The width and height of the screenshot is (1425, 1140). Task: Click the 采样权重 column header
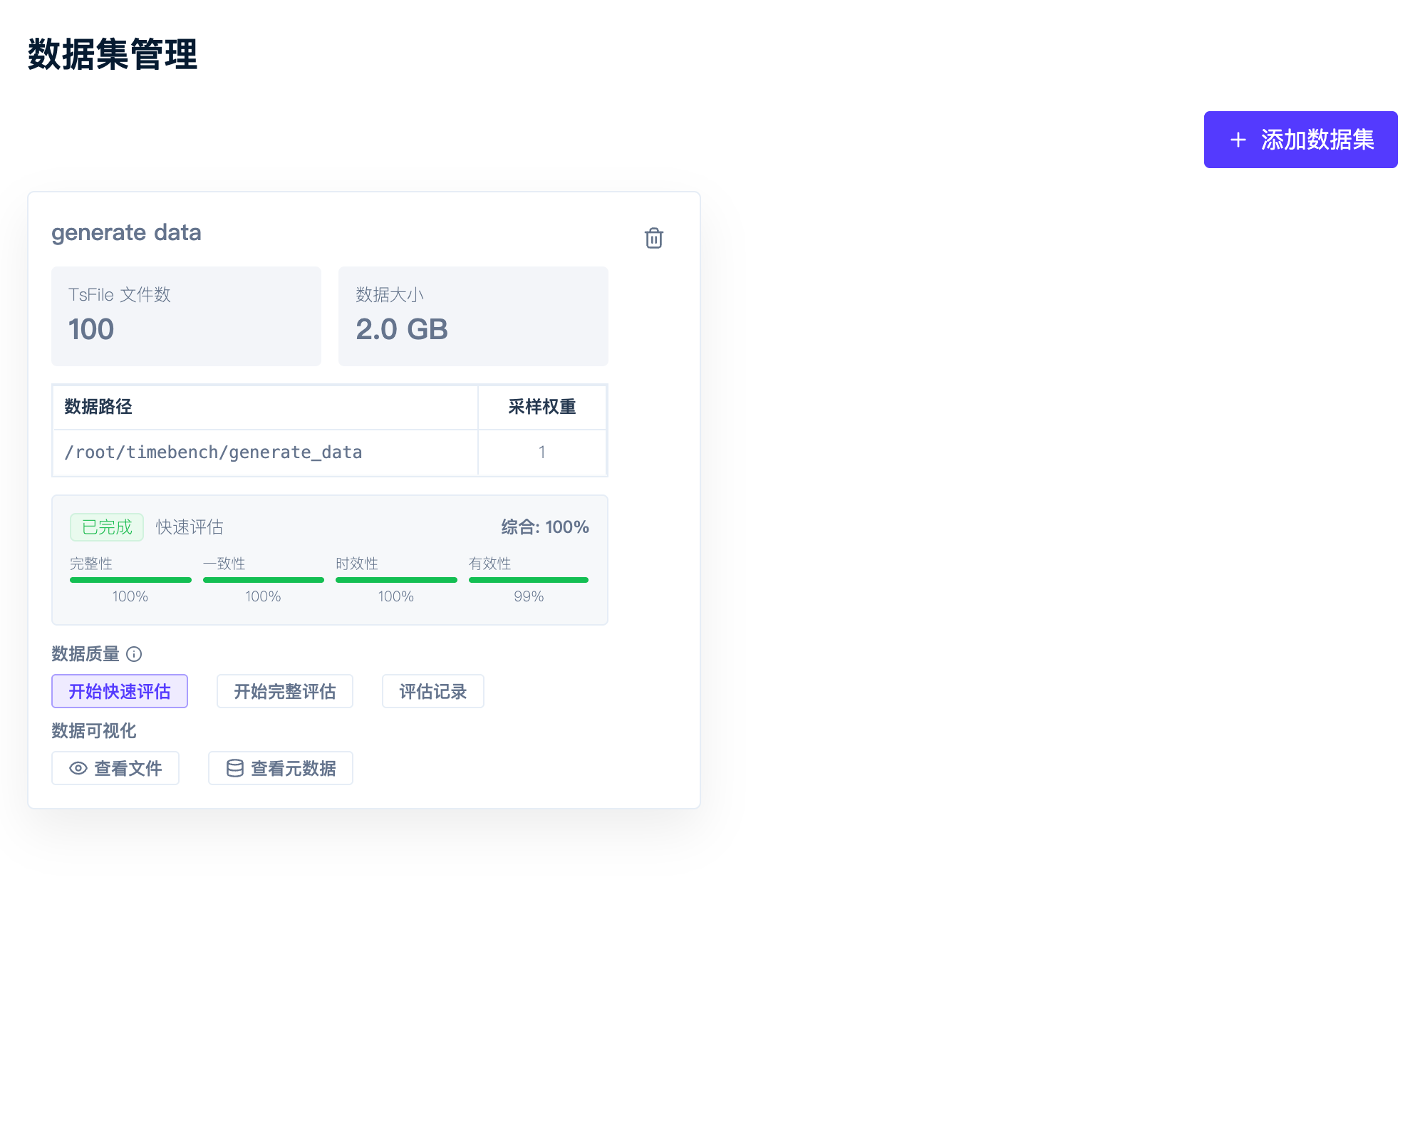(541, 407)
